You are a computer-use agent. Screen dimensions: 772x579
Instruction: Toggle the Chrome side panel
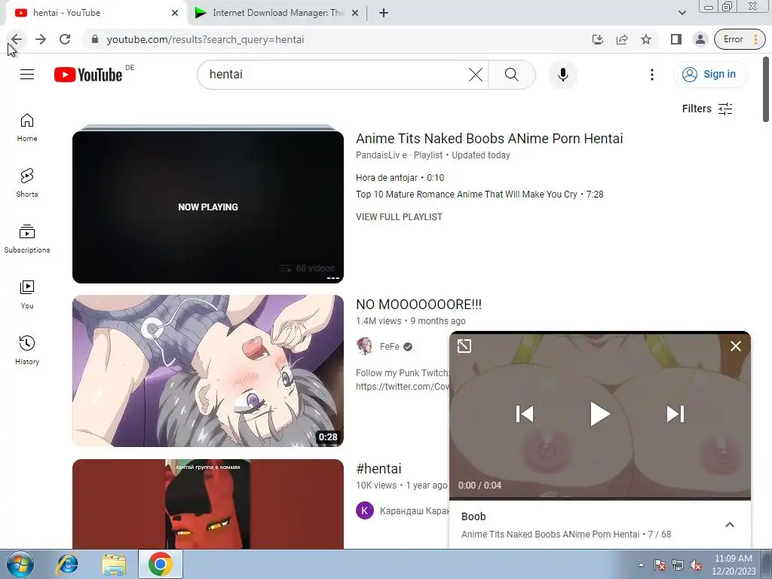[676, 39]
